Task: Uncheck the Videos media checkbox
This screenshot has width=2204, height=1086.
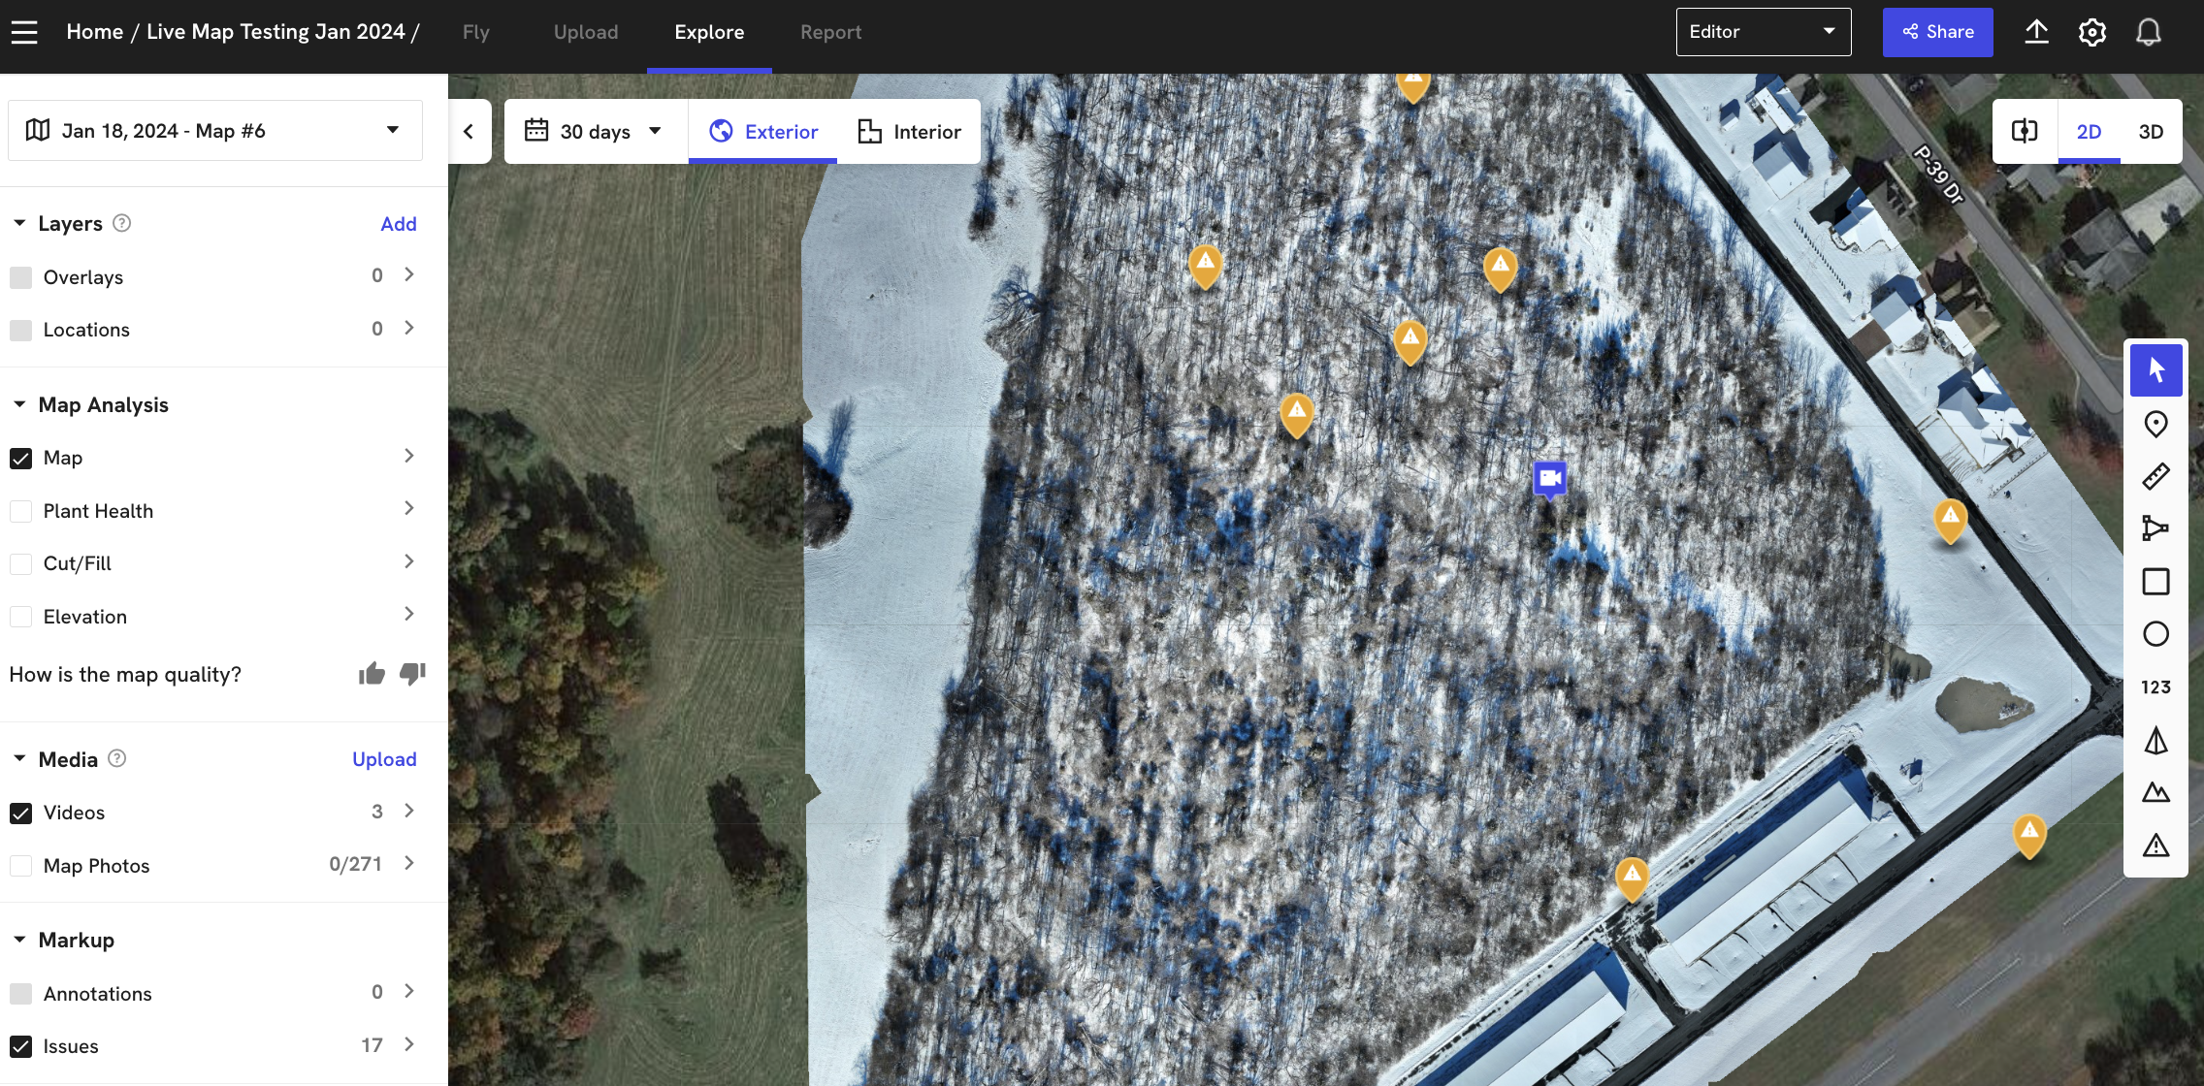Action: [20, 813]
